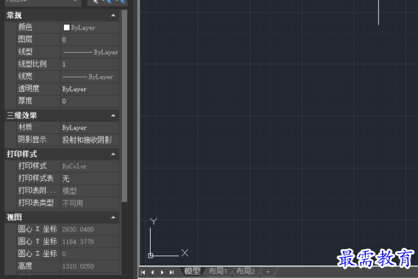Open the 材质 ByLayer dropdown

[89, 127]
